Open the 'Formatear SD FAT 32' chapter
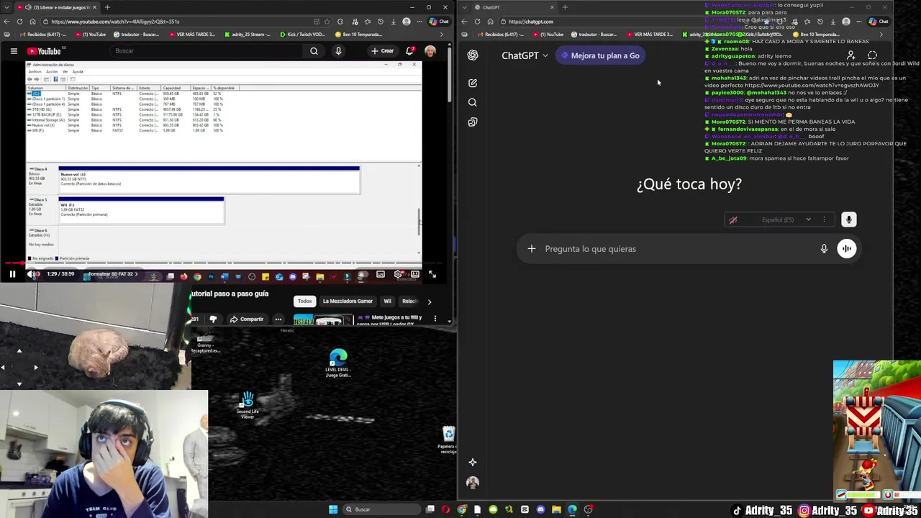 pyautogui.click(x=112, y=274)
